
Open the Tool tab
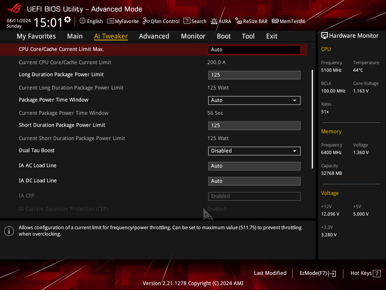point(248,36)
